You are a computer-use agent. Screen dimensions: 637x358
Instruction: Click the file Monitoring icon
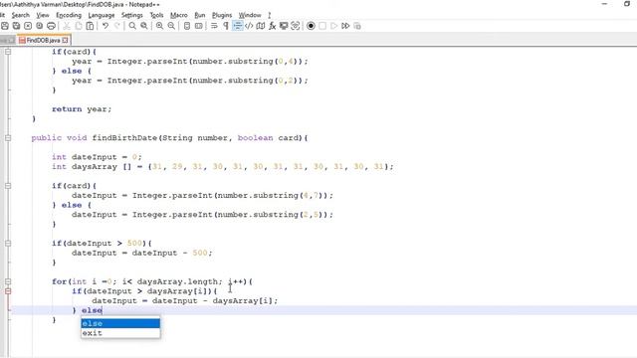296,26
